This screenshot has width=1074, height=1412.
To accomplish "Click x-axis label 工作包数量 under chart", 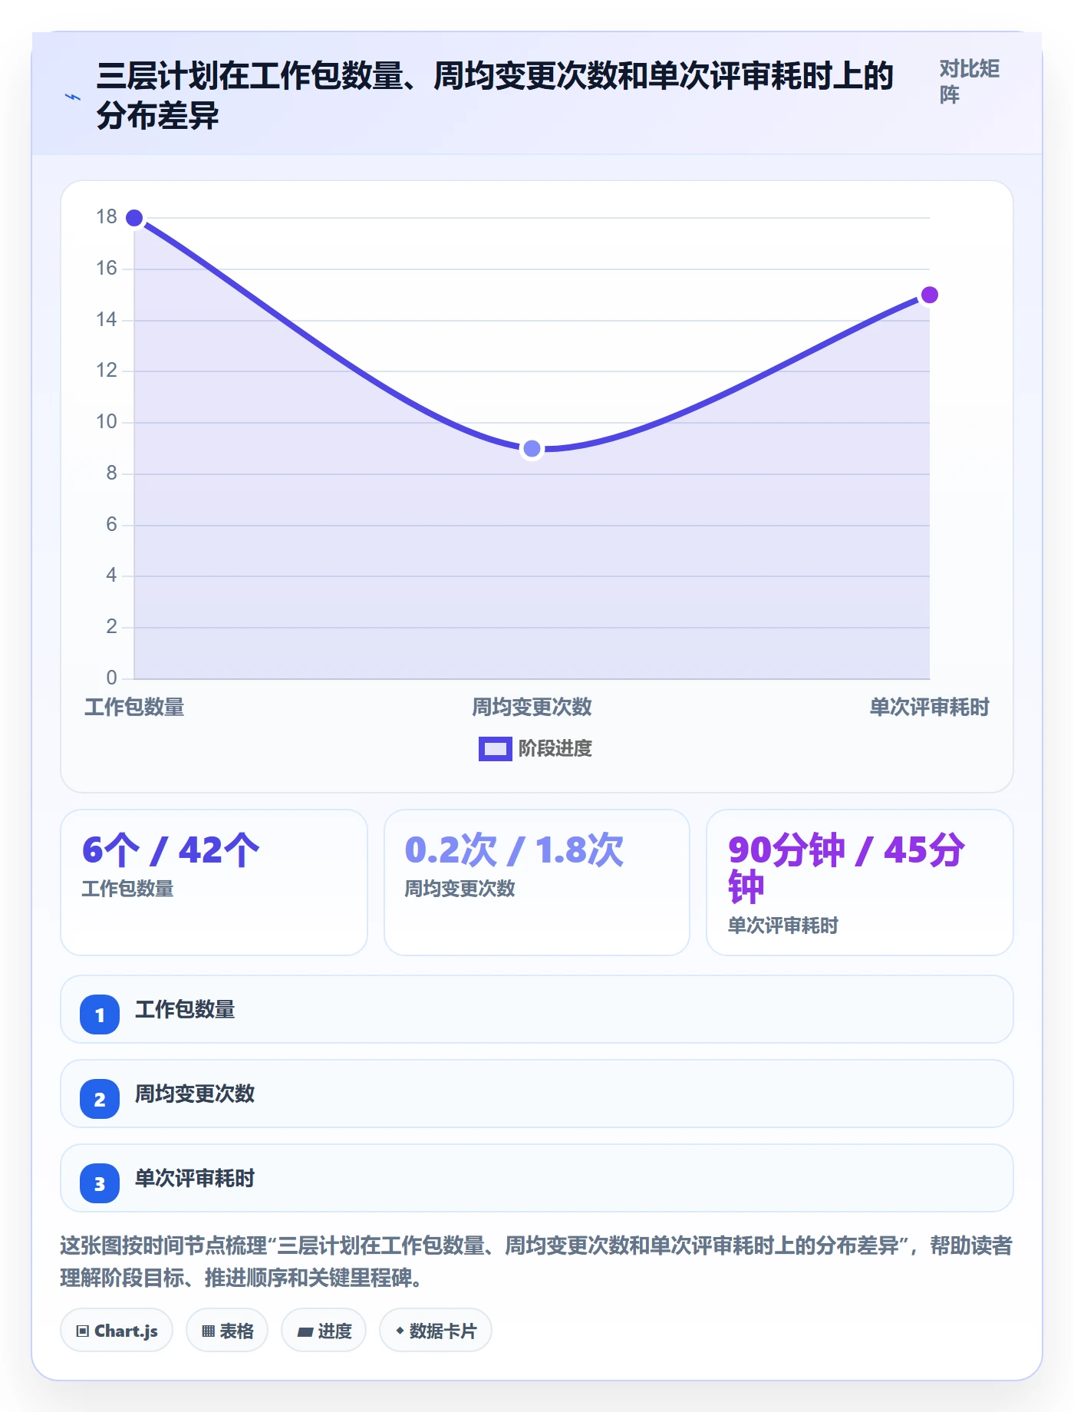I will tap(134, 707).
